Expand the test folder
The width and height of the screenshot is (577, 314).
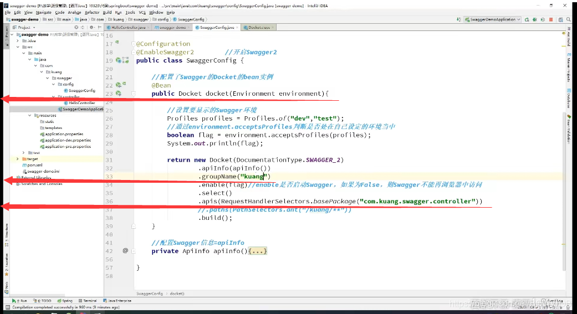pyautogui.click(x=24, y=153)
